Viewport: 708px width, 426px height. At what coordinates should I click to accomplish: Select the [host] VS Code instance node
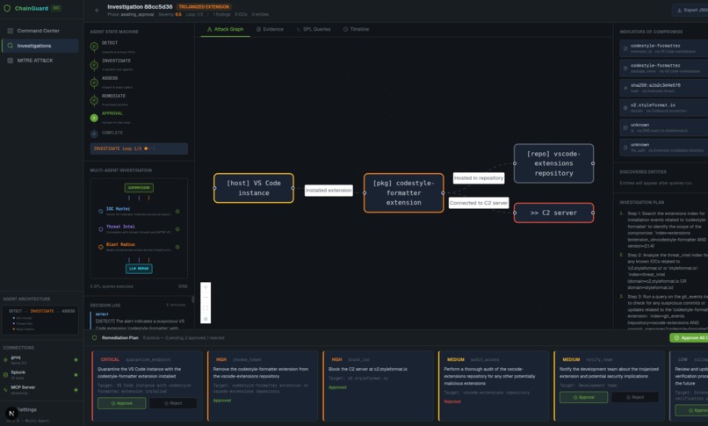click(x=254, y=188)
